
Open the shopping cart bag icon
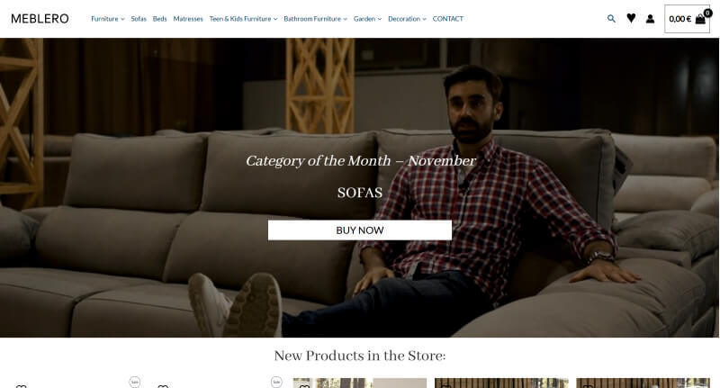coord(700,19)
